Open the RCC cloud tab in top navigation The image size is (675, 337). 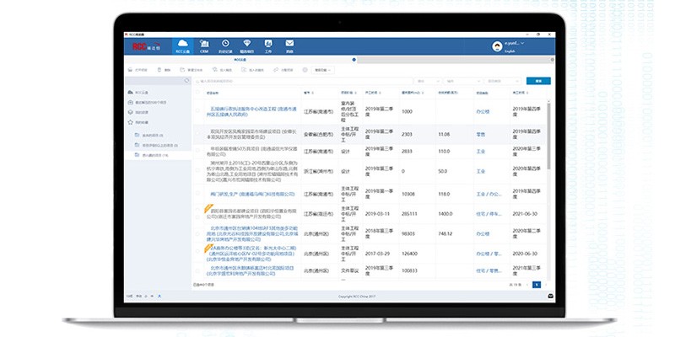[182, 45]
